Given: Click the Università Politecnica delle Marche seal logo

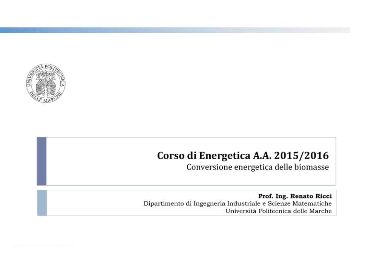Looking at the screenshot, I should pos(46,83).
